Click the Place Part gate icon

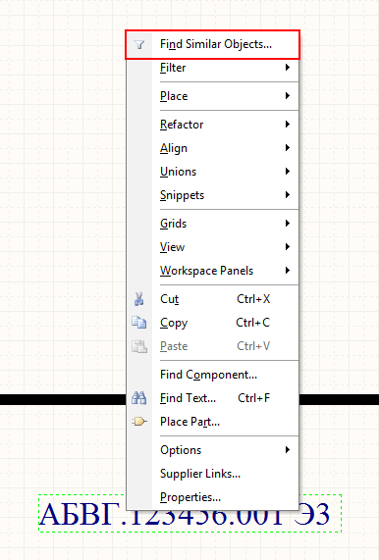(139, 422)
